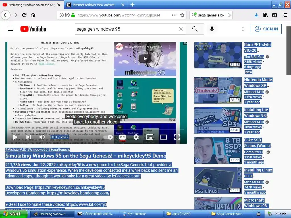Switch to ages (v029a) taskbar window

(186, 214)
